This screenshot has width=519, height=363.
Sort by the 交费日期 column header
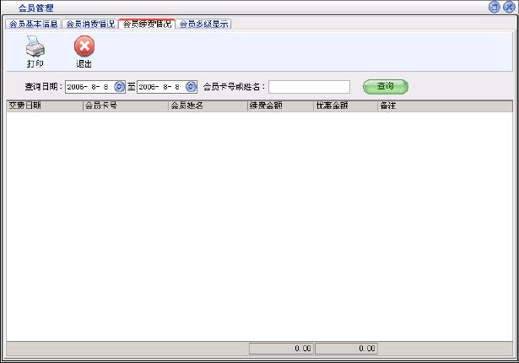(x=44, y=106)
